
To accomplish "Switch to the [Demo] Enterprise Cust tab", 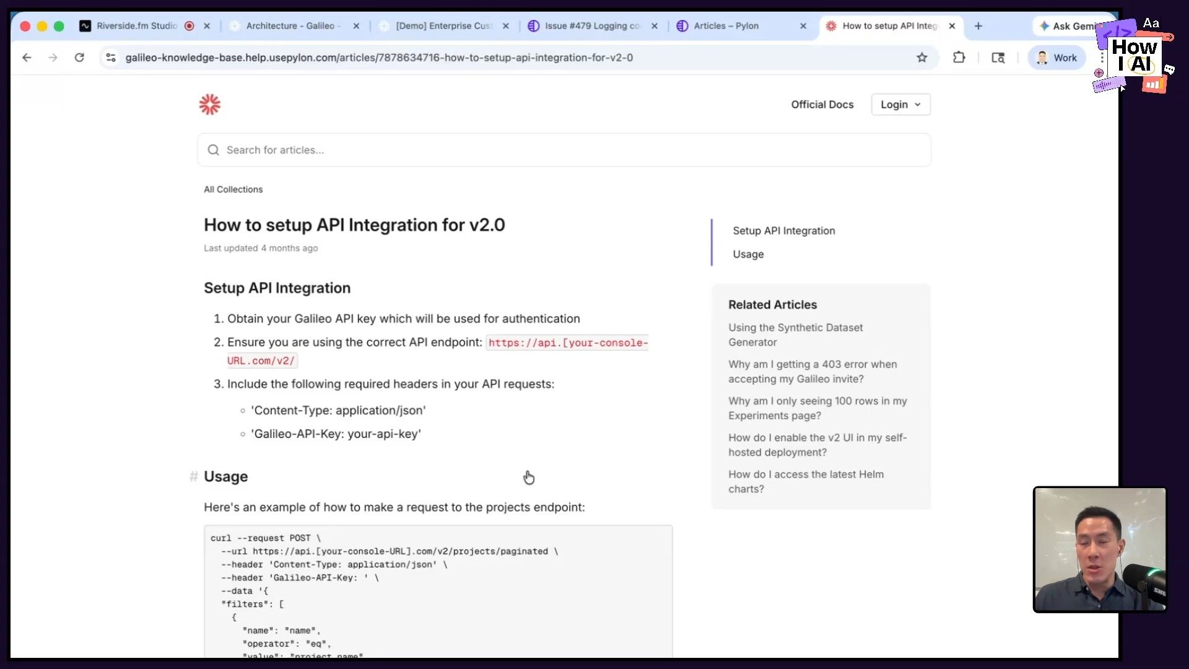I will (x=443, y=26).
